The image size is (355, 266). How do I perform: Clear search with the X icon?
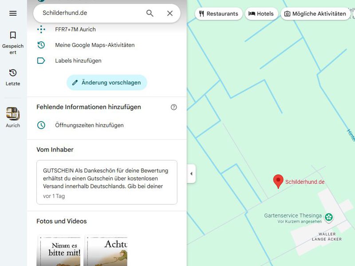click(170, 13)
